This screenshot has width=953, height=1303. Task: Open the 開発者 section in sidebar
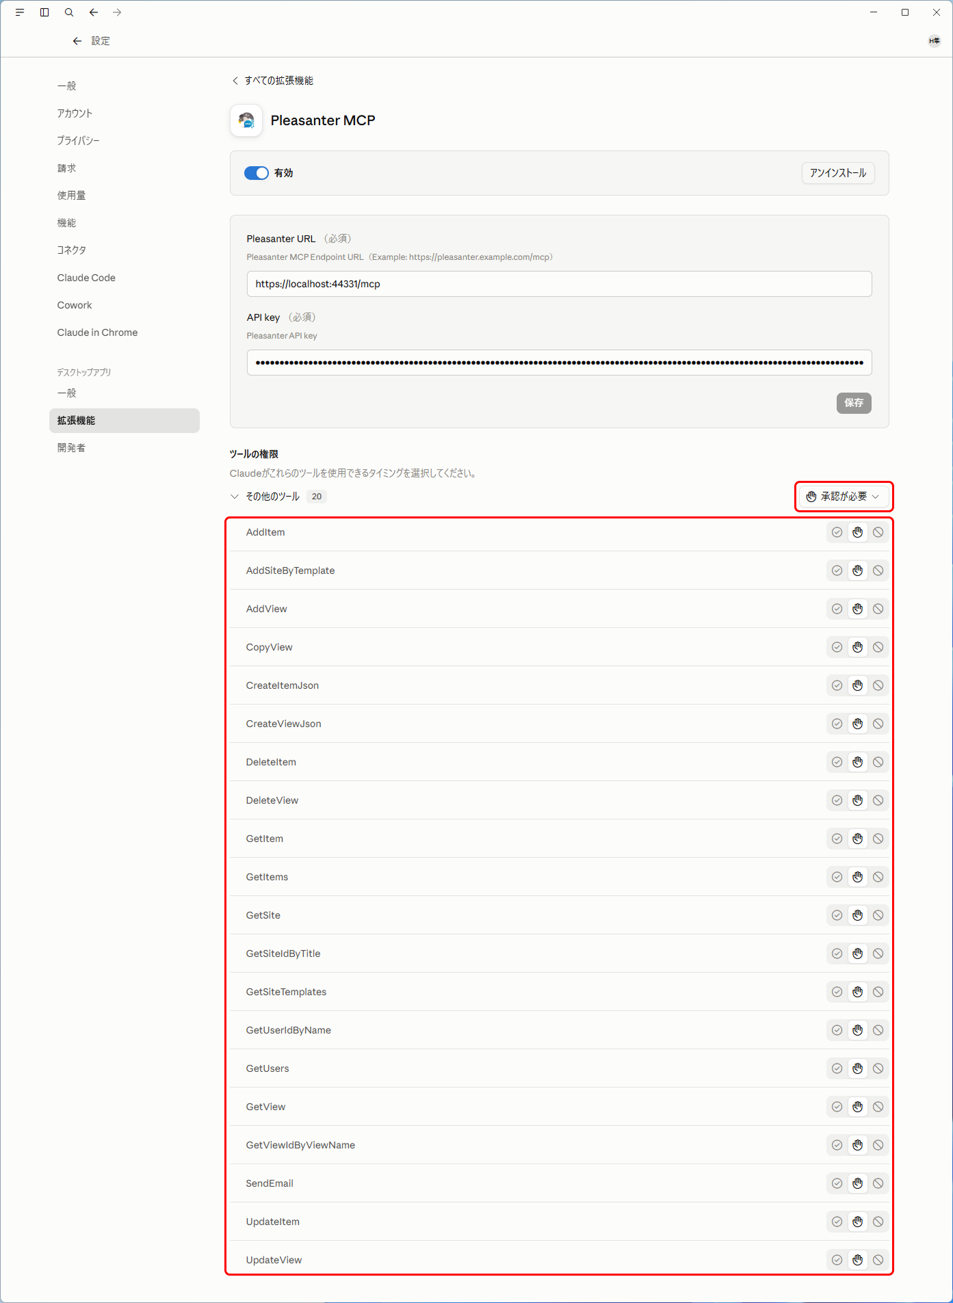pyautogui.click(x=71, y=448)
